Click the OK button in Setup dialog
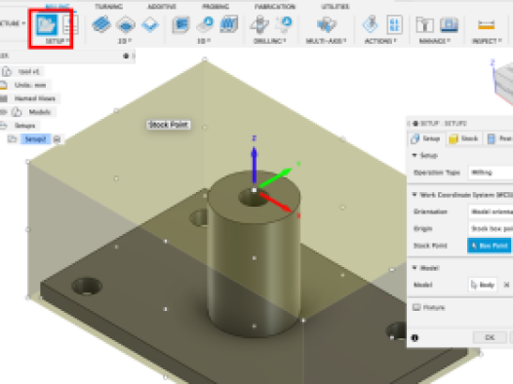The height and width of the screenshot is (384, 513). [490, 337]
